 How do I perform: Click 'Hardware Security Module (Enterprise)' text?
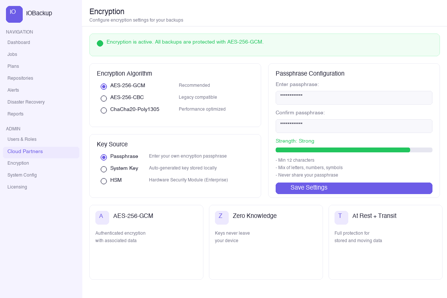click(188, 180)
